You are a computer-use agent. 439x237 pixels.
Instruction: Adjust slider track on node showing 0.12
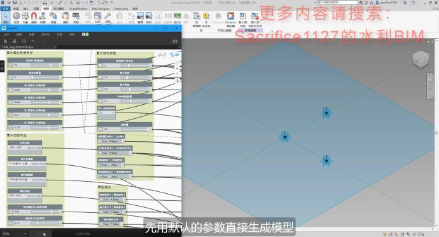(x=46, y=223)
